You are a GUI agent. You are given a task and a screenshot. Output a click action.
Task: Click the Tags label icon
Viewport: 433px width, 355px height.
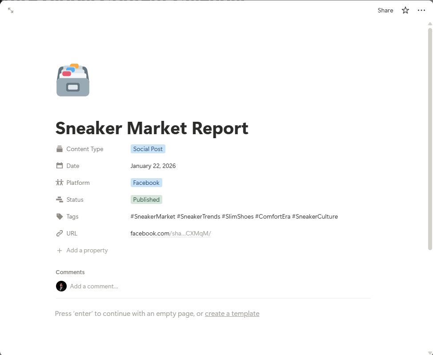click(60, 217)
